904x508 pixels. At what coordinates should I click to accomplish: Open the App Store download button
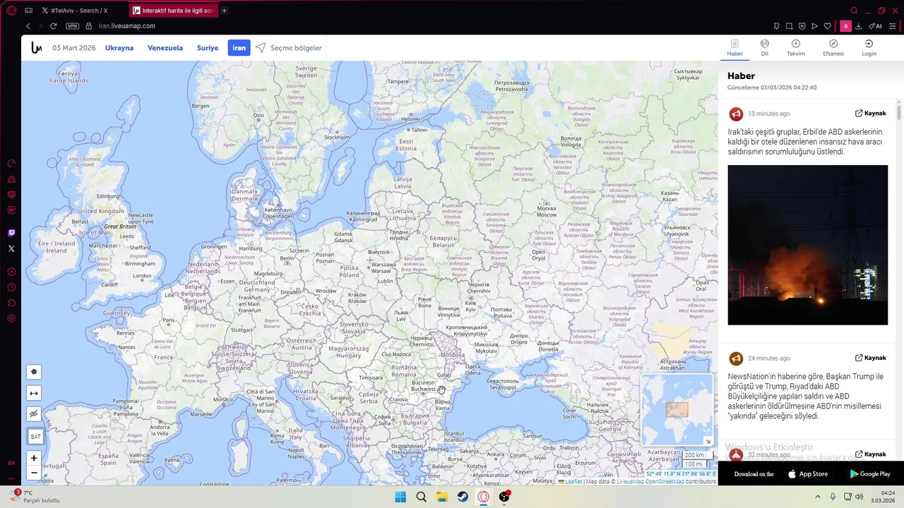[808, 474]
